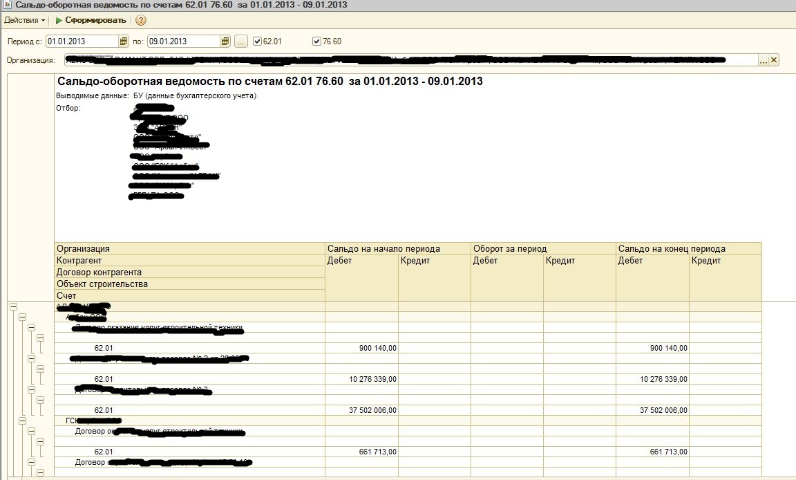
Task: Select opening debit cell 10 276 339,00
Action: click(x=361, y=379)
